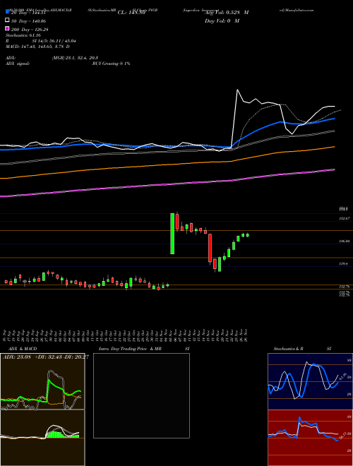Click the '+DY: 32.43' value in ADX panel

tap(48, 357)
